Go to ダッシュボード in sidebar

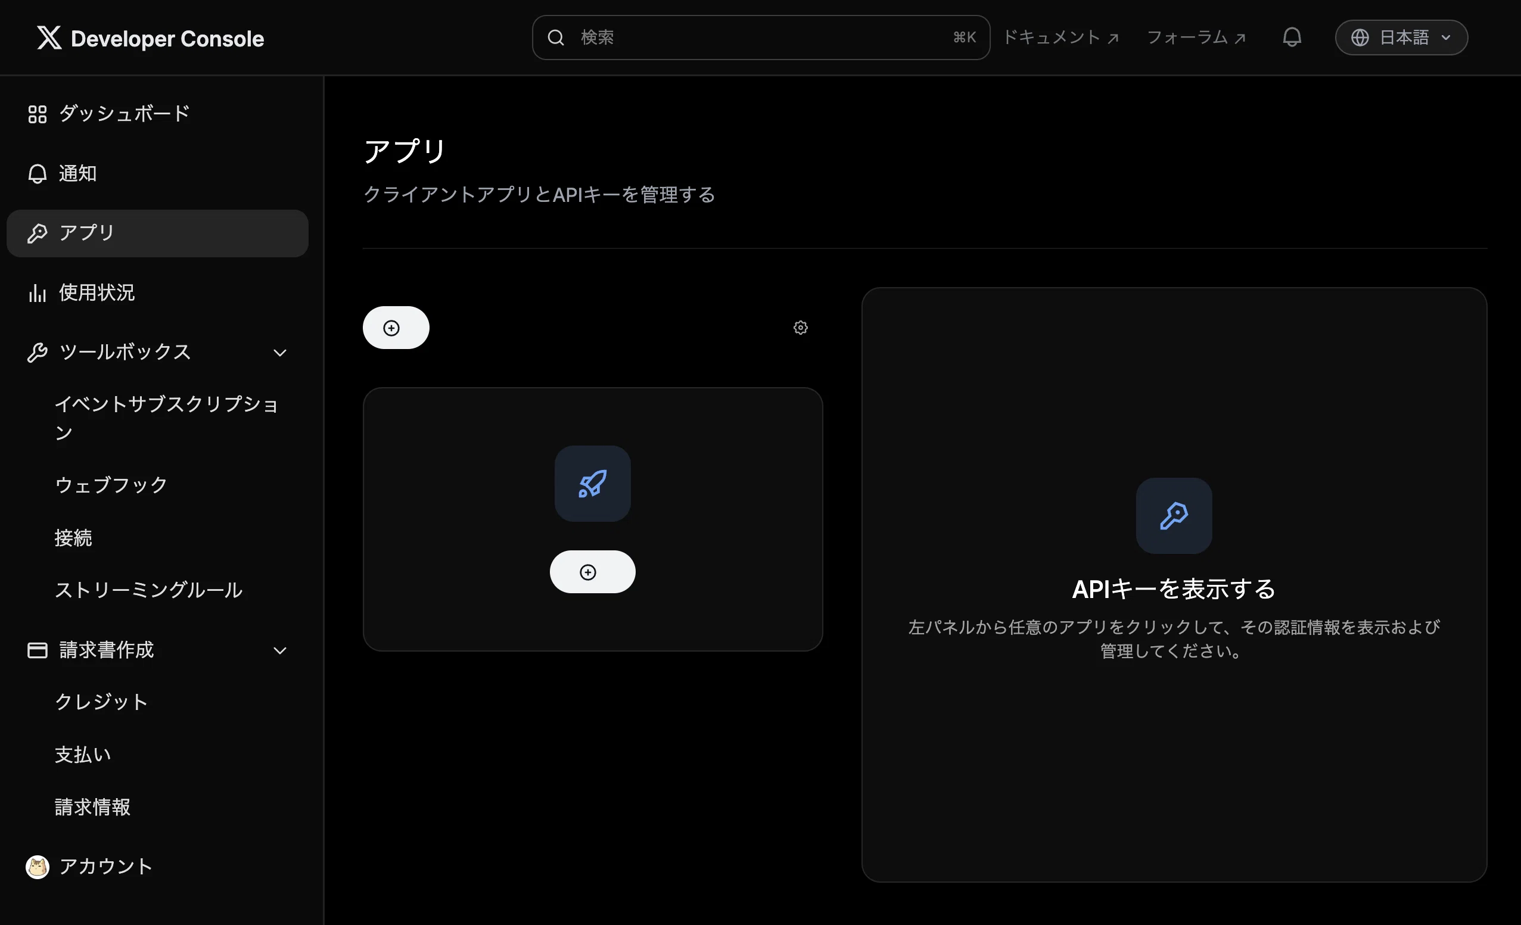coord(157,114)
